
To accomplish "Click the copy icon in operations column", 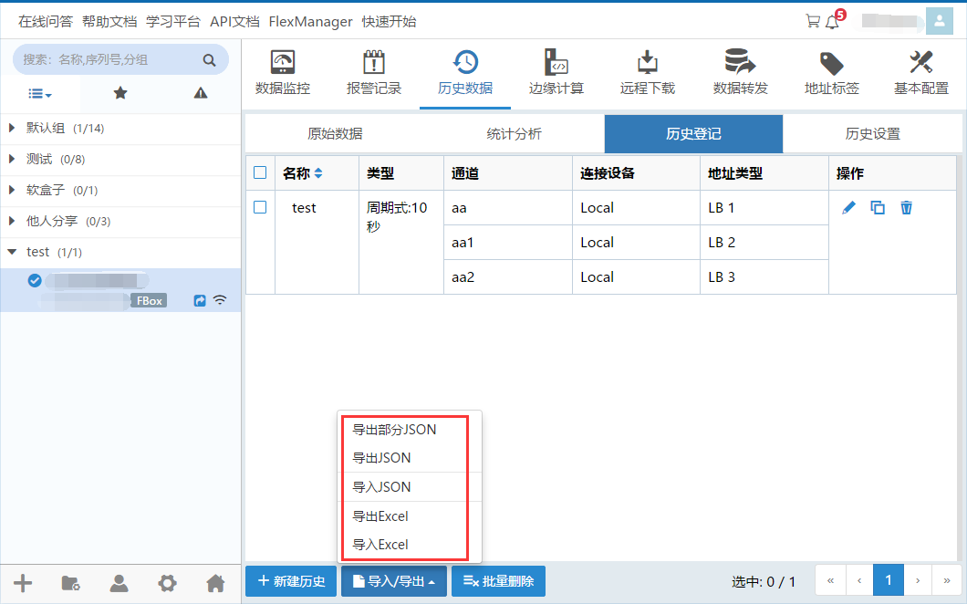I will click(878, 208).
